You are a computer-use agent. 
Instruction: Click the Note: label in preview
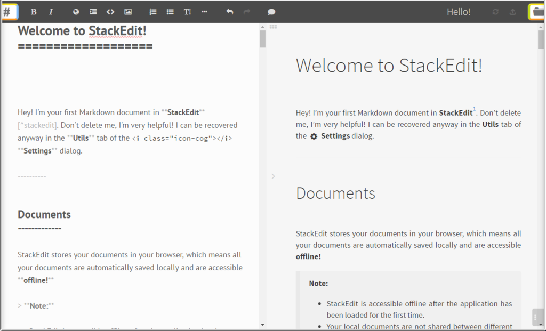318,284
